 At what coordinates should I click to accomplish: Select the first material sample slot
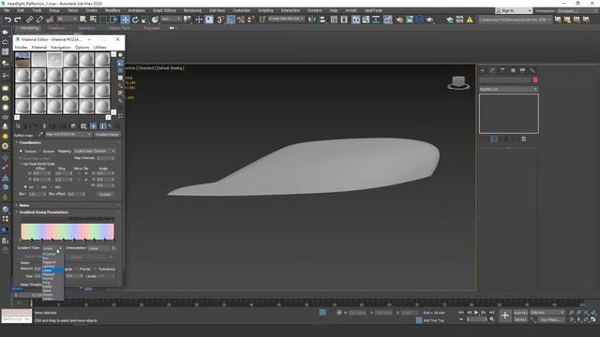tap(22, 60)
